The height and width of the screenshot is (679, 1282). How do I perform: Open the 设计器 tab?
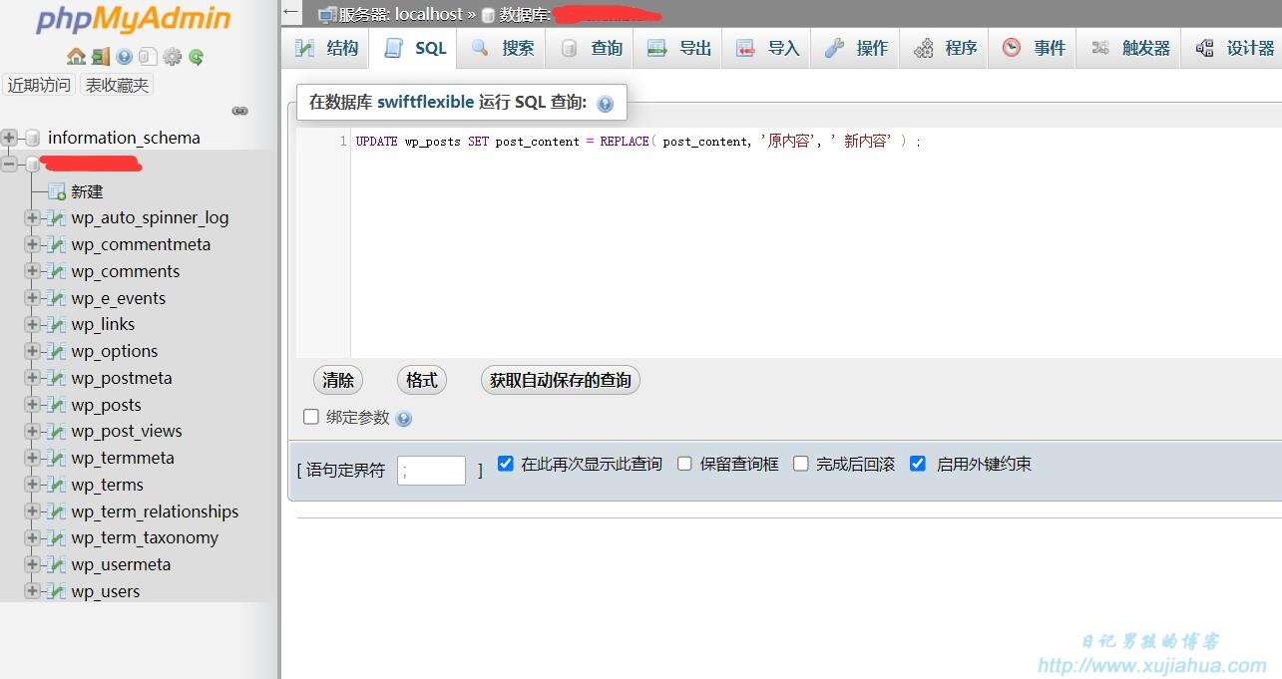[x=1234, y=48]
